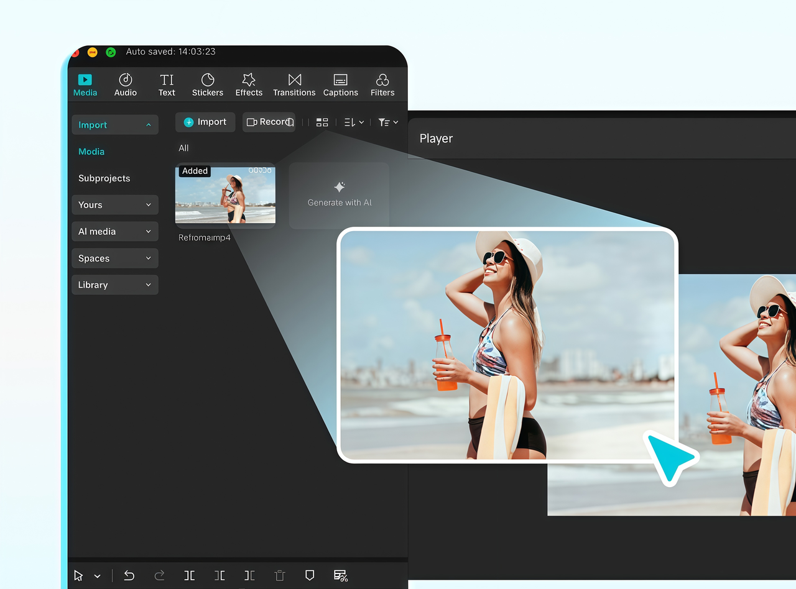
Task: Click the undo arrow in the timeline toolbar
Action: click(x=129, y=575)
